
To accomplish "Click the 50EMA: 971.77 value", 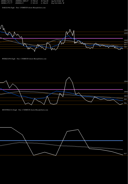I will click(7, 3).
